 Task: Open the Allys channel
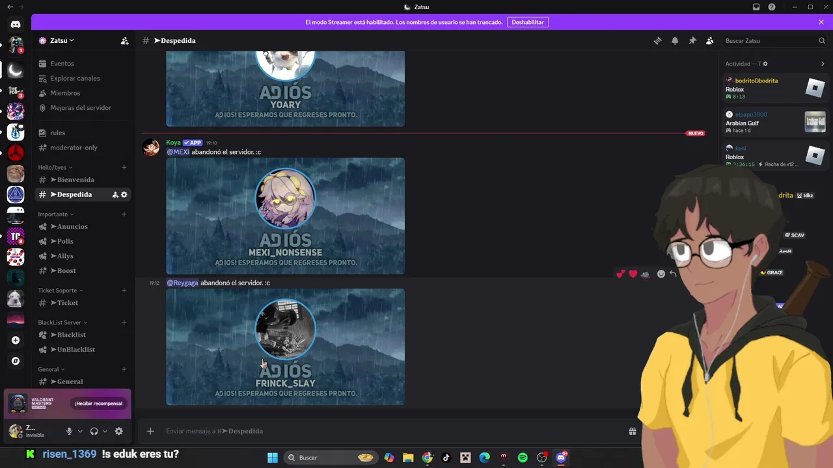[x=83, y=256]
